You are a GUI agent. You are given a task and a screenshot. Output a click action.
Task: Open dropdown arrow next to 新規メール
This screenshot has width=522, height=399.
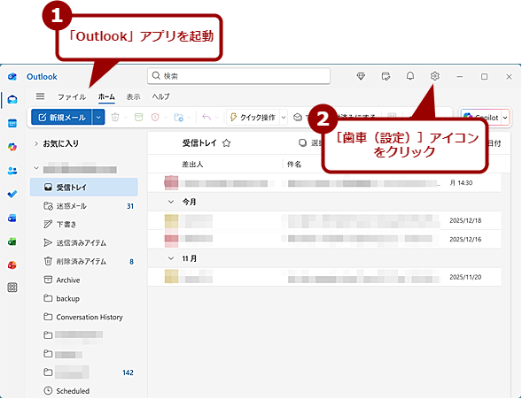click(x=98, y=118)
